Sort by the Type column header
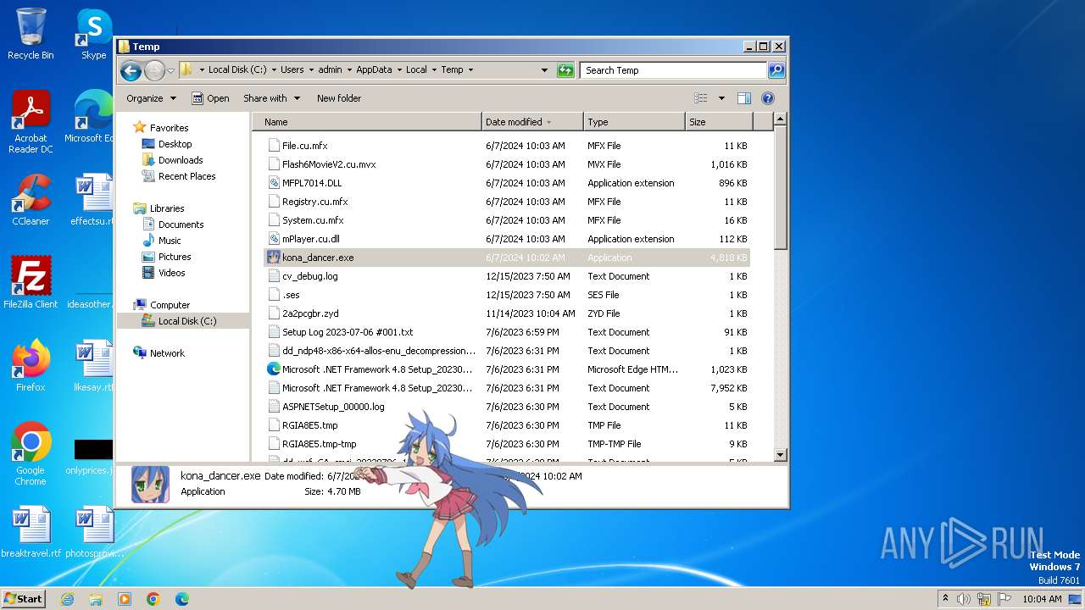Screen dimensions: 1085x610 point(634,122)
